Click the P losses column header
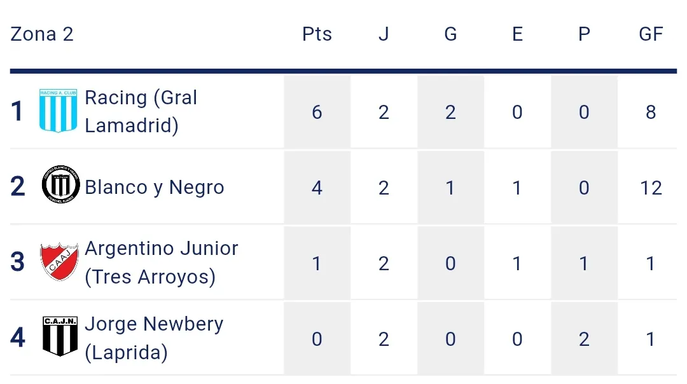The image size is (687, 384). pos(584,34)
